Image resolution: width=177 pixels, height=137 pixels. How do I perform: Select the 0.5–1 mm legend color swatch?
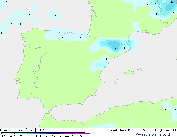click(x=11, y=133)
